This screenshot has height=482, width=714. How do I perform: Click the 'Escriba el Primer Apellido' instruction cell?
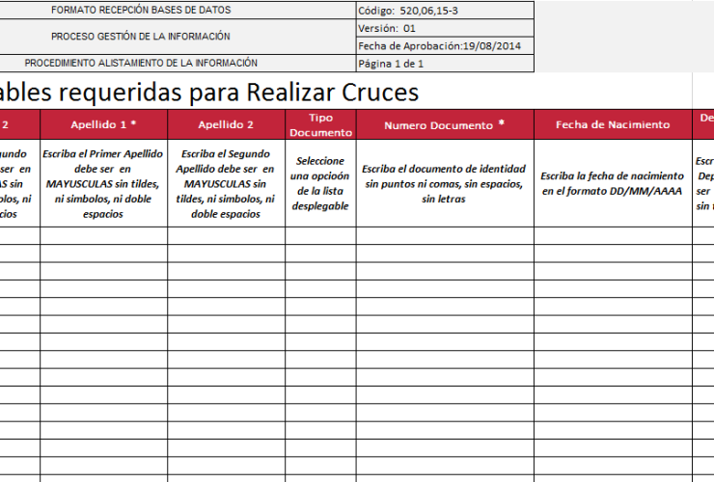point(104,183)
